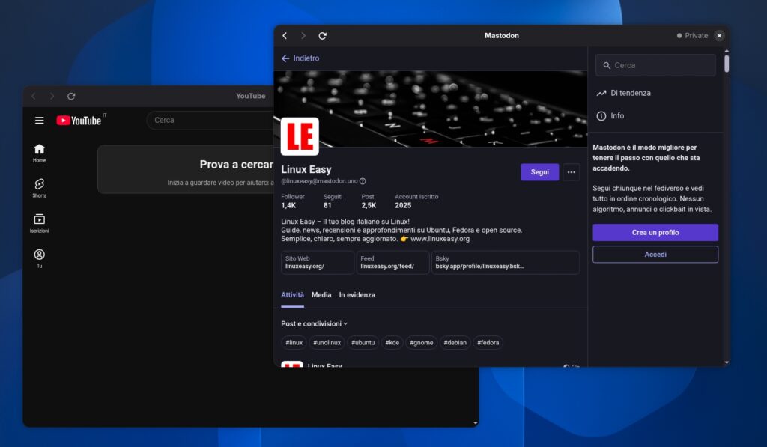This screenshot has height=447, width=767.
Task: Switch to the Attività tab
Action: click(x=292, y=295)
